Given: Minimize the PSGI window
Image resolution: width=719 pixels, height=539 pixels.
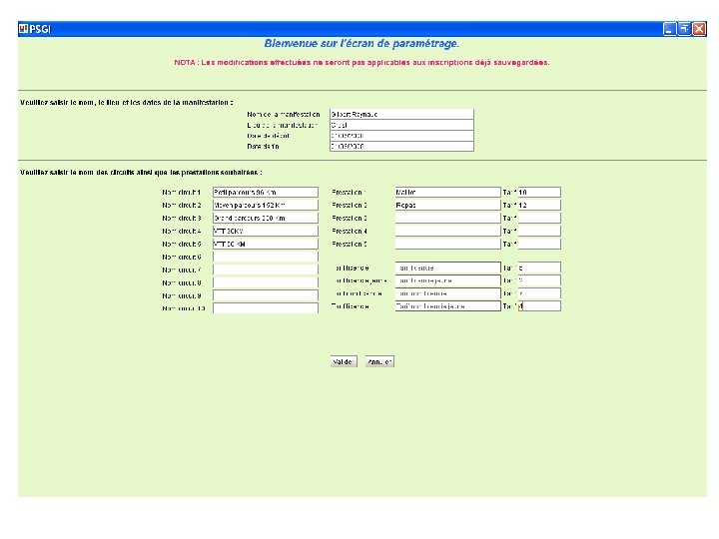Looking at the screenshot, I should [669, 29].
